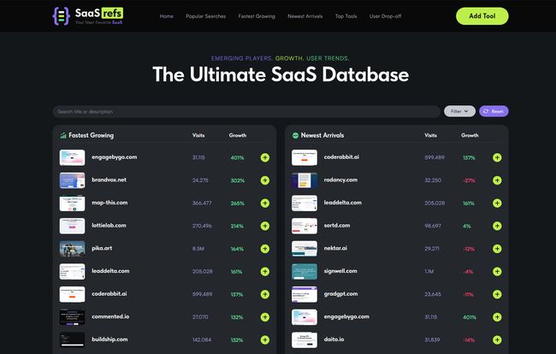Click the Add Tool button
Screen dimensions: 556x354
coord(482,16)
